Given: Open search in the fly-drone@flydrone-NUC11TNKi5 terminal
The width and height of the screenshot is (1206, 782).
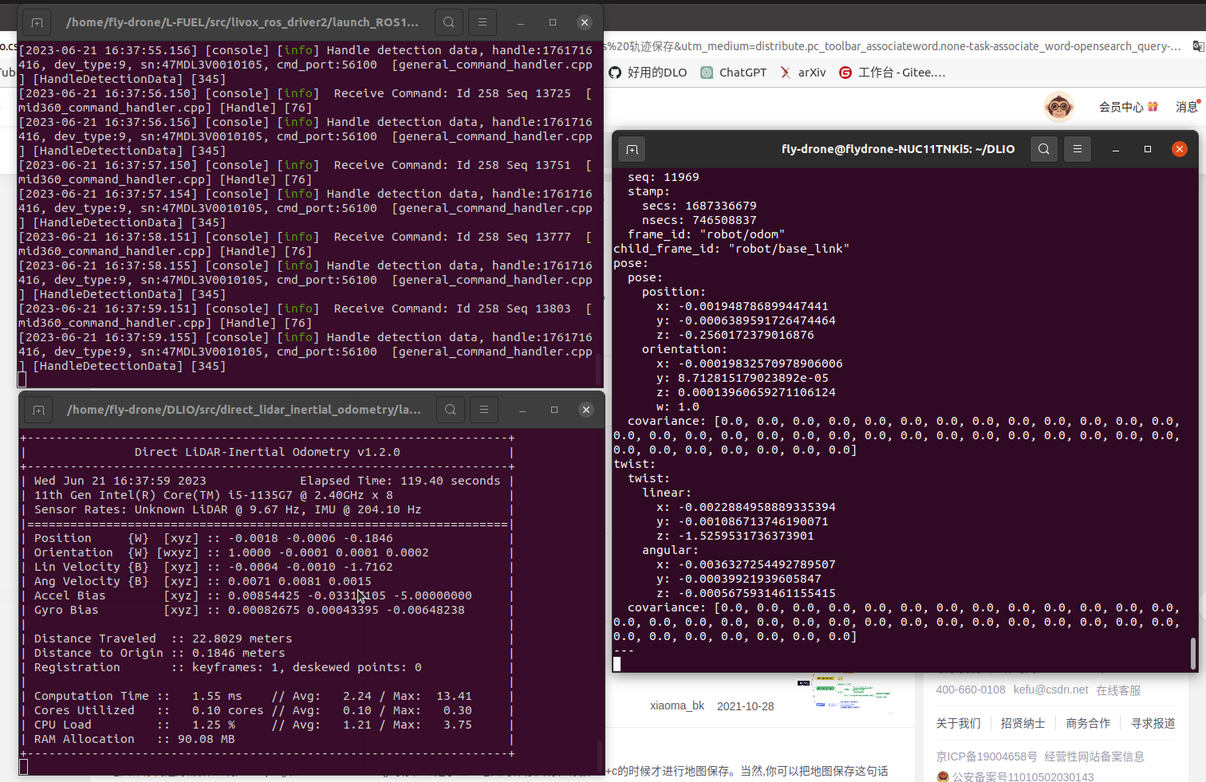Looking at the screenshot, I should [x=1044, y=149].
